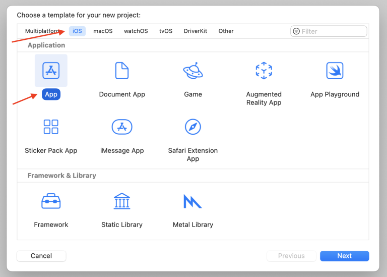
Task: Choose the Document App template icon
Action: [x=122, y=71]
